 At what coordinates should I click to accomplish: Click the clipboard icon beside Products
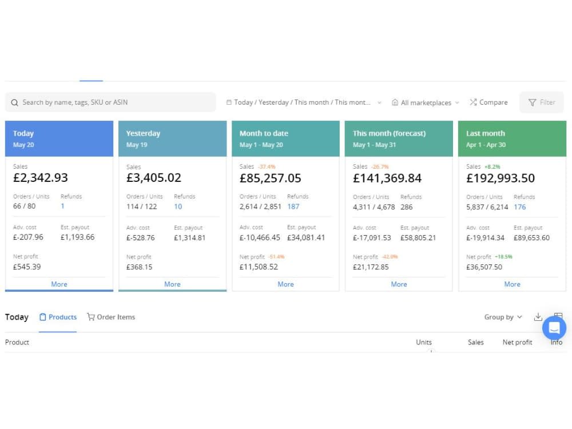click(43, 317)
